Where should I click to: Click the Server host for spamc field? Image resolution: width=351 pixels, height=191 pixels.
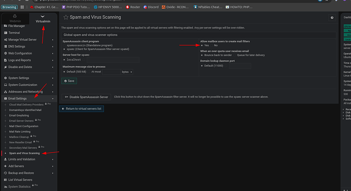[x=113, y=60]
